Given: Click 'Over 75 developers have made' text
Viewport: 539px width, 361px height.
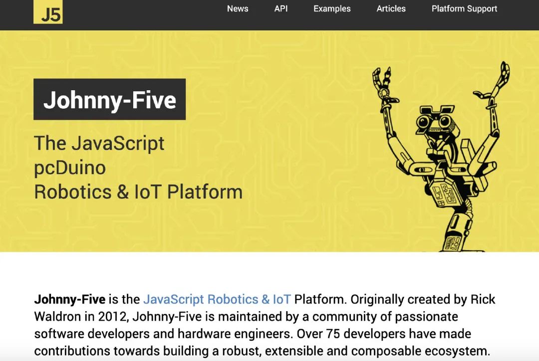Looking at the screenshot, I should (384, 334).
